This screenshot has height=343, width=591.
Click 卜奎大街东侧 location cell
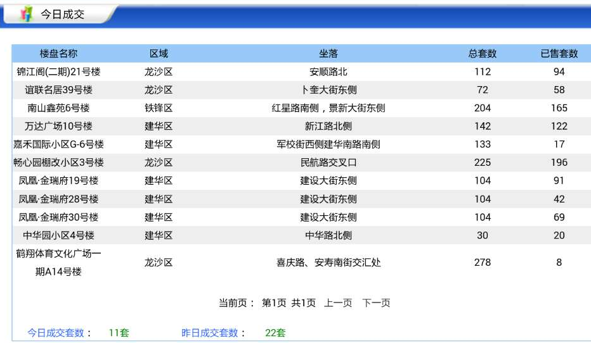coord(328,90)
